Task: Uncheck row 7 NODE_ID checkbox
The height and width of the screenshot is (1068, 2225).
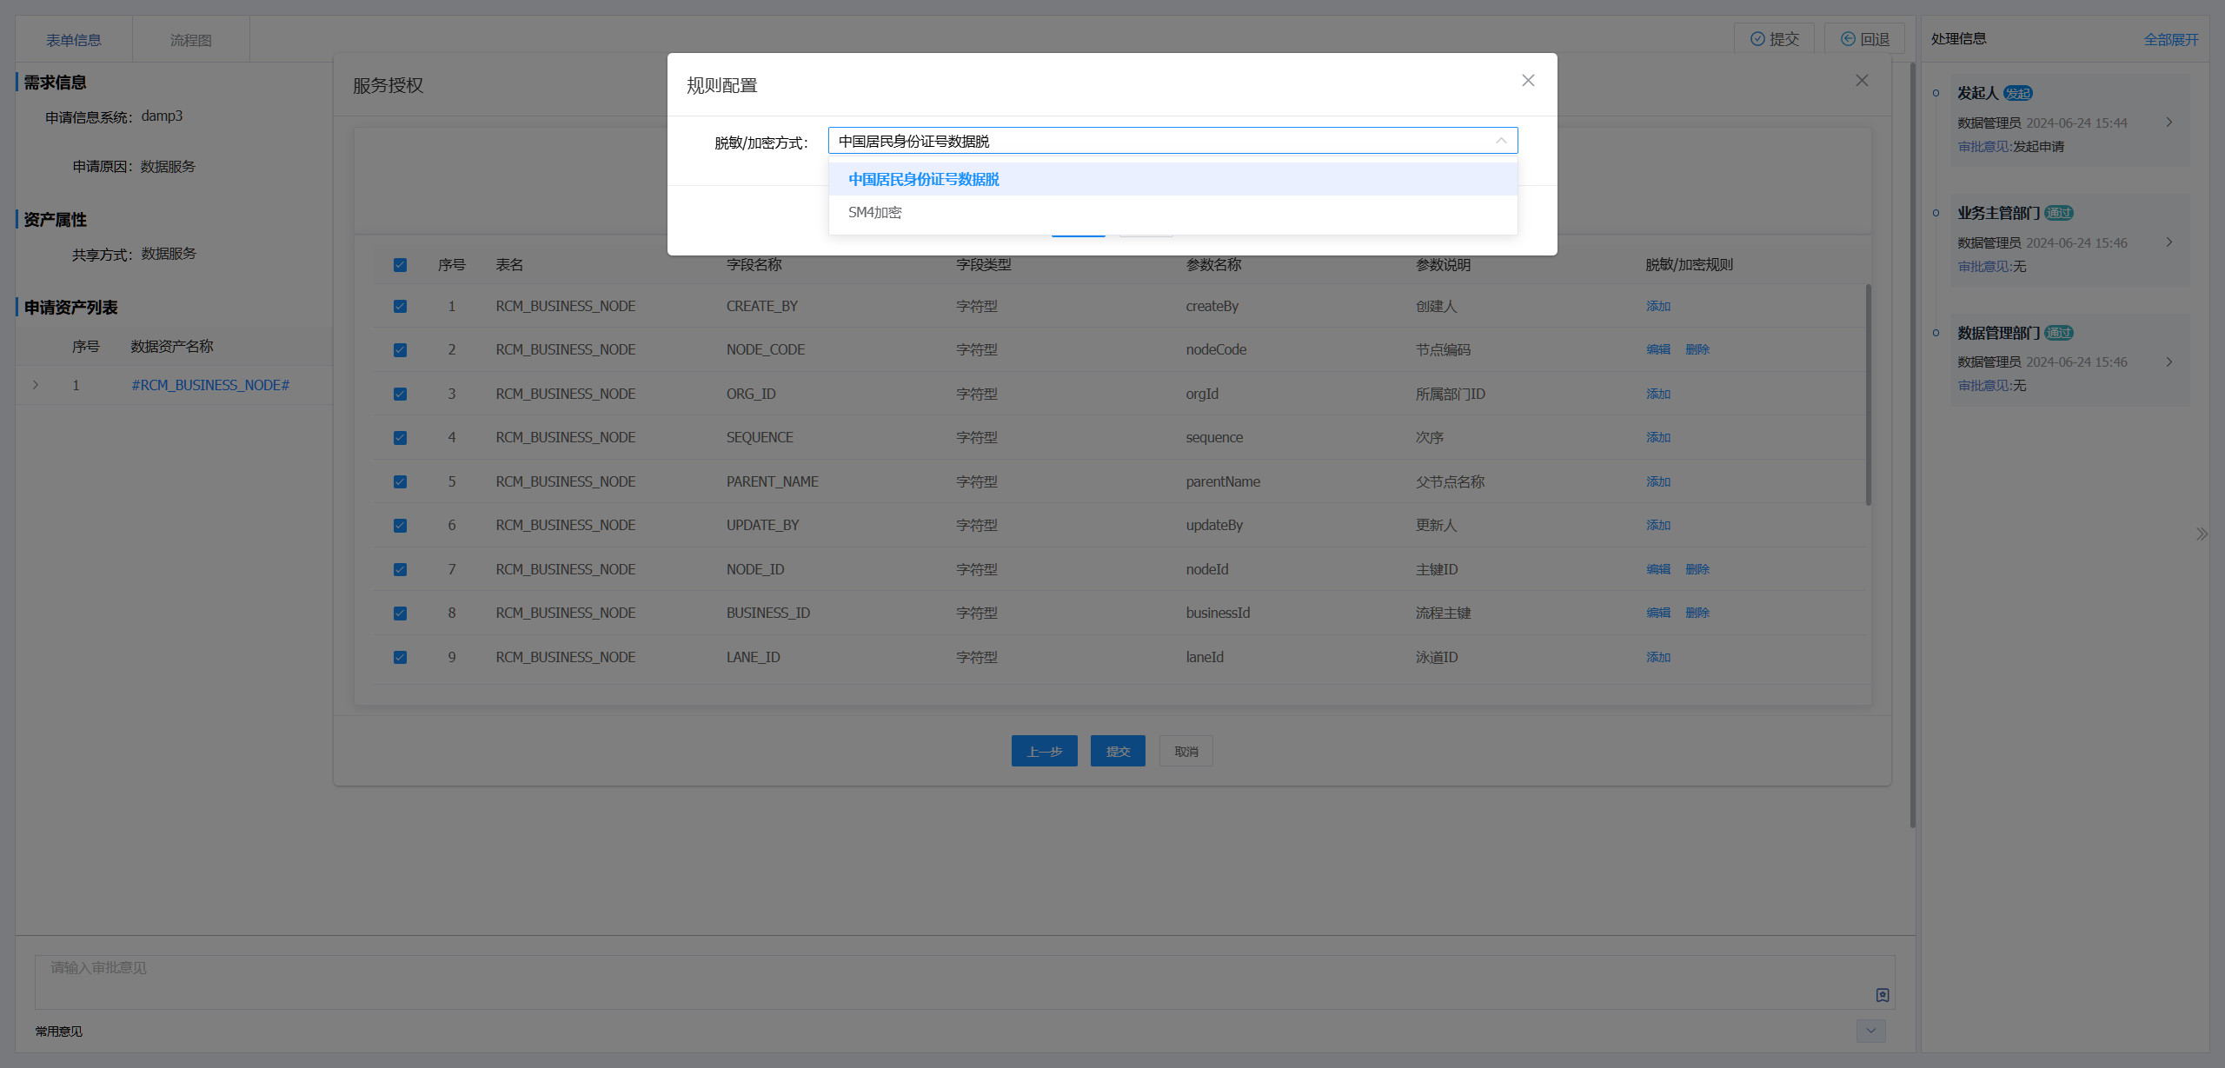Action: click(400, 570)
